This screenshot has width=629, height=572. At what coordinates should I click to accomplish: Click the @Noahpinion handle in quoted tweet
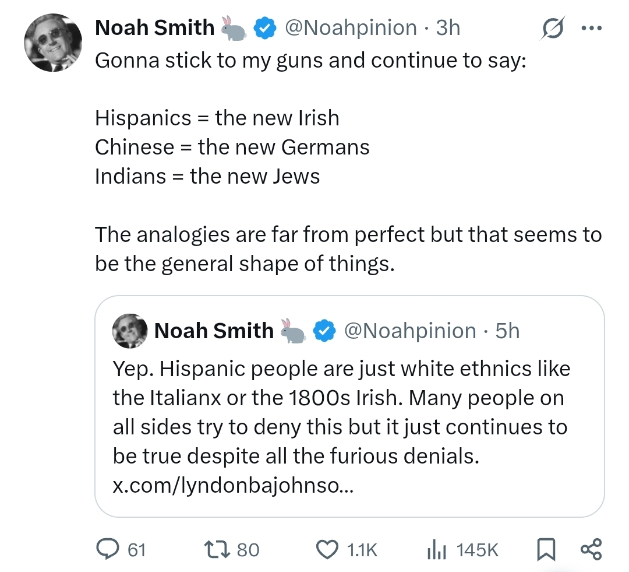point(410,331)
